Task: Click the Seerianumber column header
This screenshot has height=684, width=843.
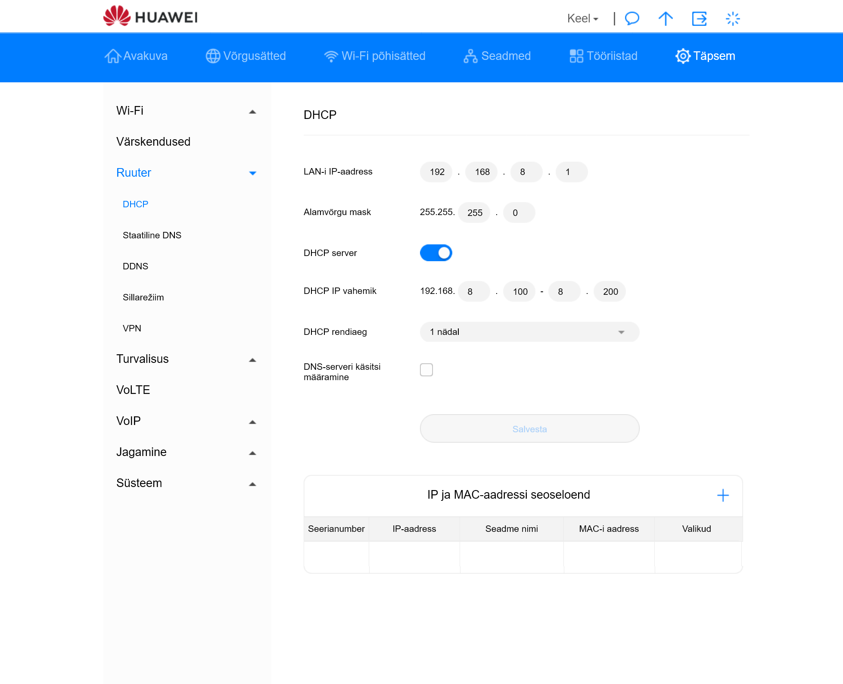Action: point(336,529)
